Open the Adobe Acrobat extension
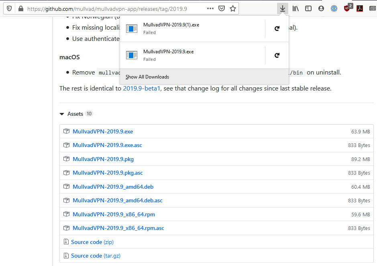This screenshot has height=266, width=377. click(360, 8)
